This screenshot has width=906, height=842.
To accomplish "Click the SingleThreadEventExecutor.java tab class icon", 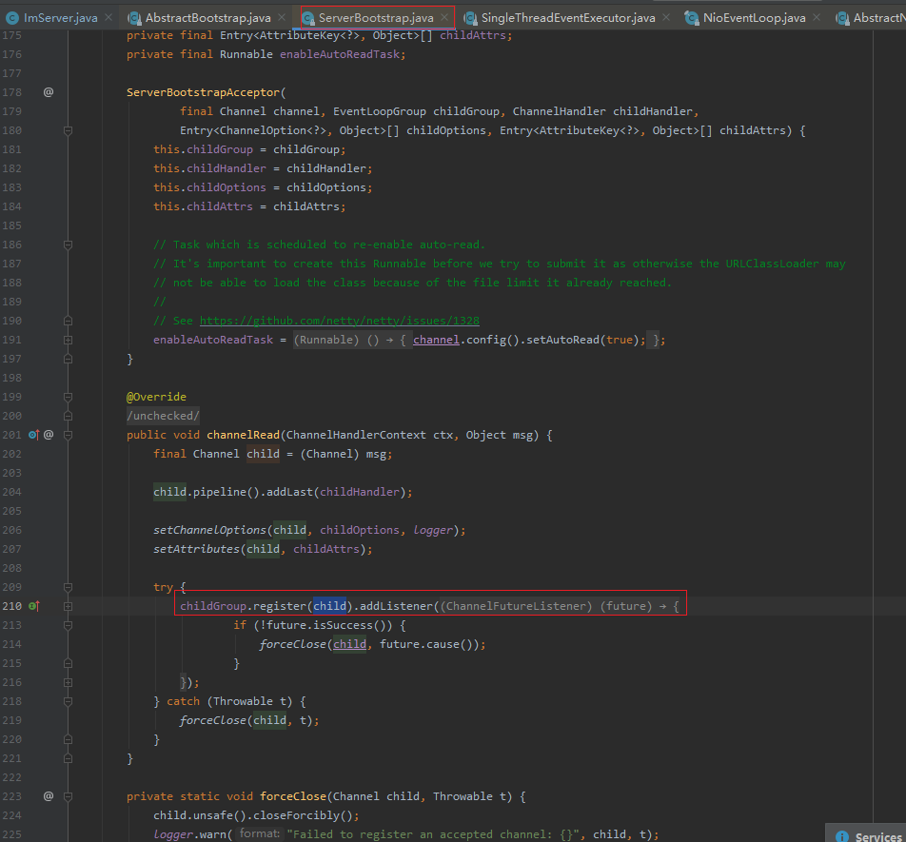I will 470,18.
